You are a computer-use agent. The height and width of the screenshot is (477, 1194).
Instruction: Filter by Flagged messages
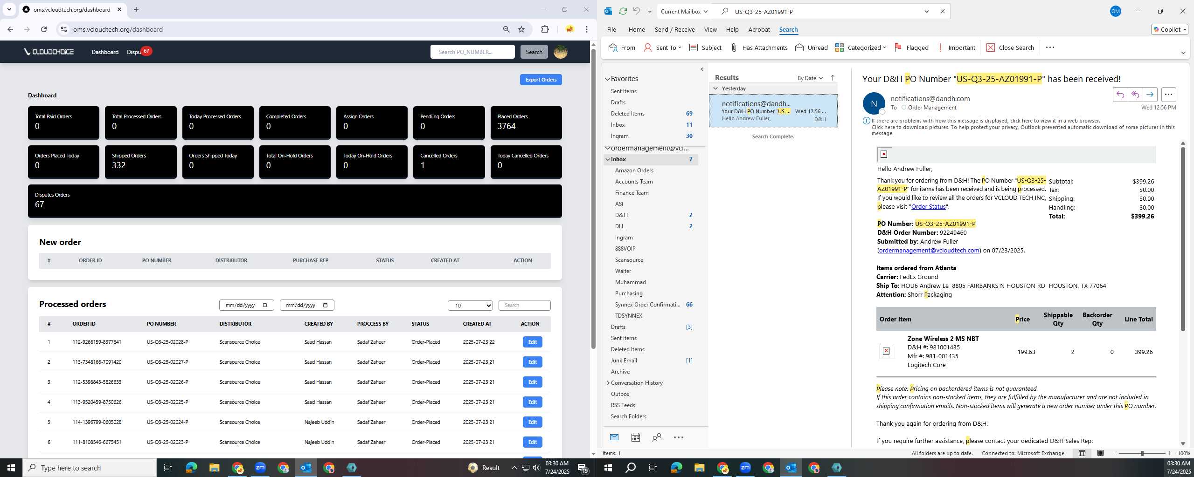pyautogui.click(x=911, y=48)
